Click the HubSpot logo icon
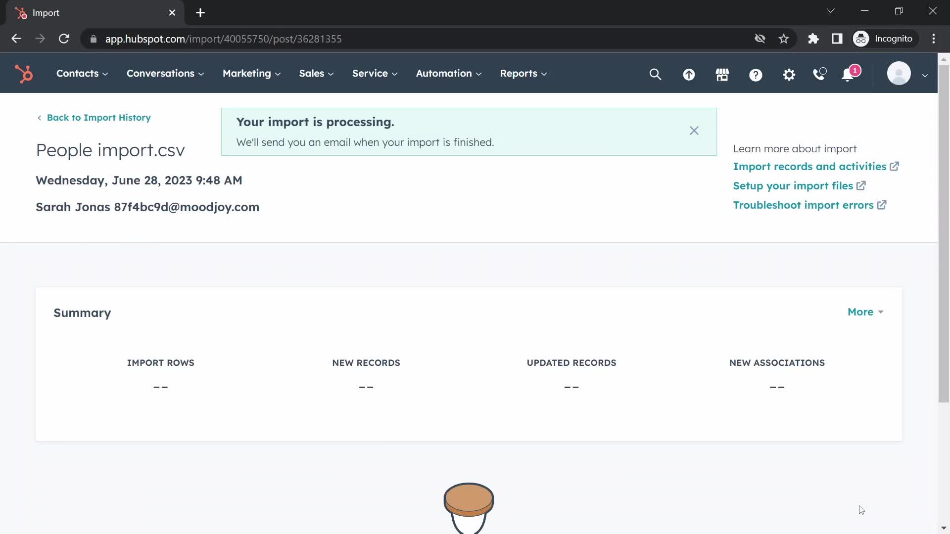The width and height of the screenshot is (950, 534). point(23,72)
